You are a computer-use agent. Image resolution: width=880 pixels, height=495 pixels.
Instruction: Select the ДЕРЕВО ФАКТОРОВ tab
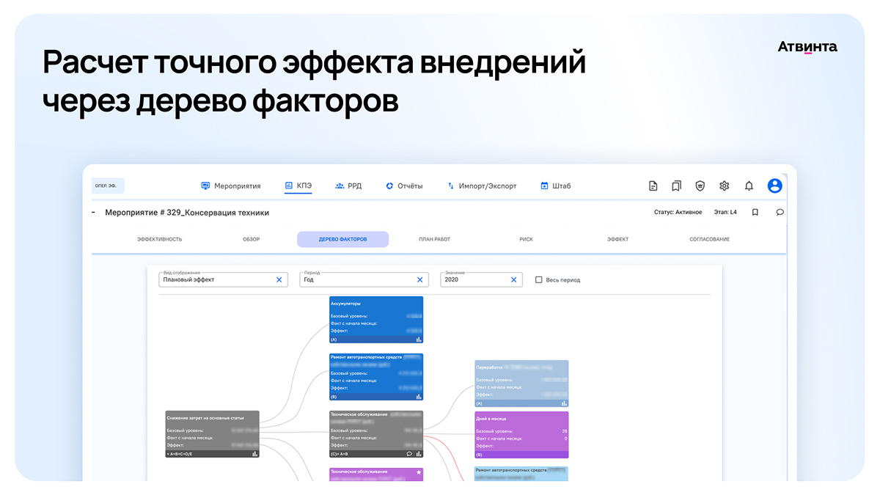(x=342, y=239)
